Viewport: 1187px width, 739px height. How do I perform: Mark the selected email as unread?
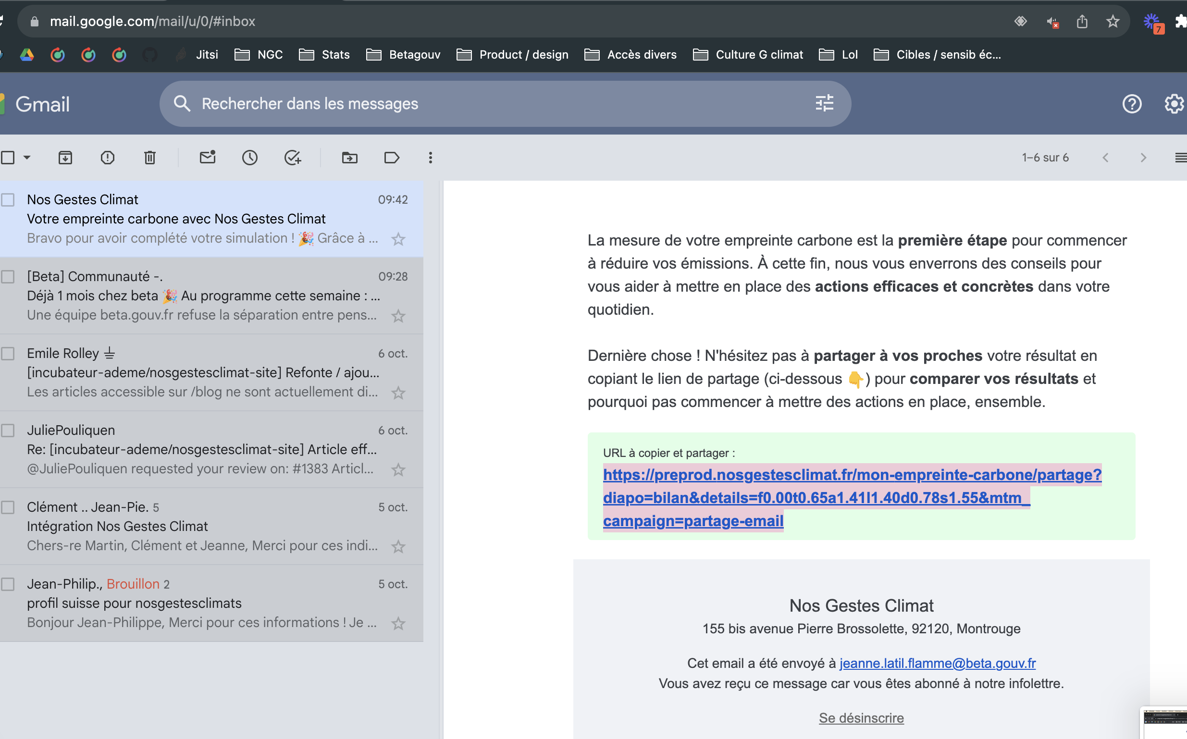(x=207, y=158)
